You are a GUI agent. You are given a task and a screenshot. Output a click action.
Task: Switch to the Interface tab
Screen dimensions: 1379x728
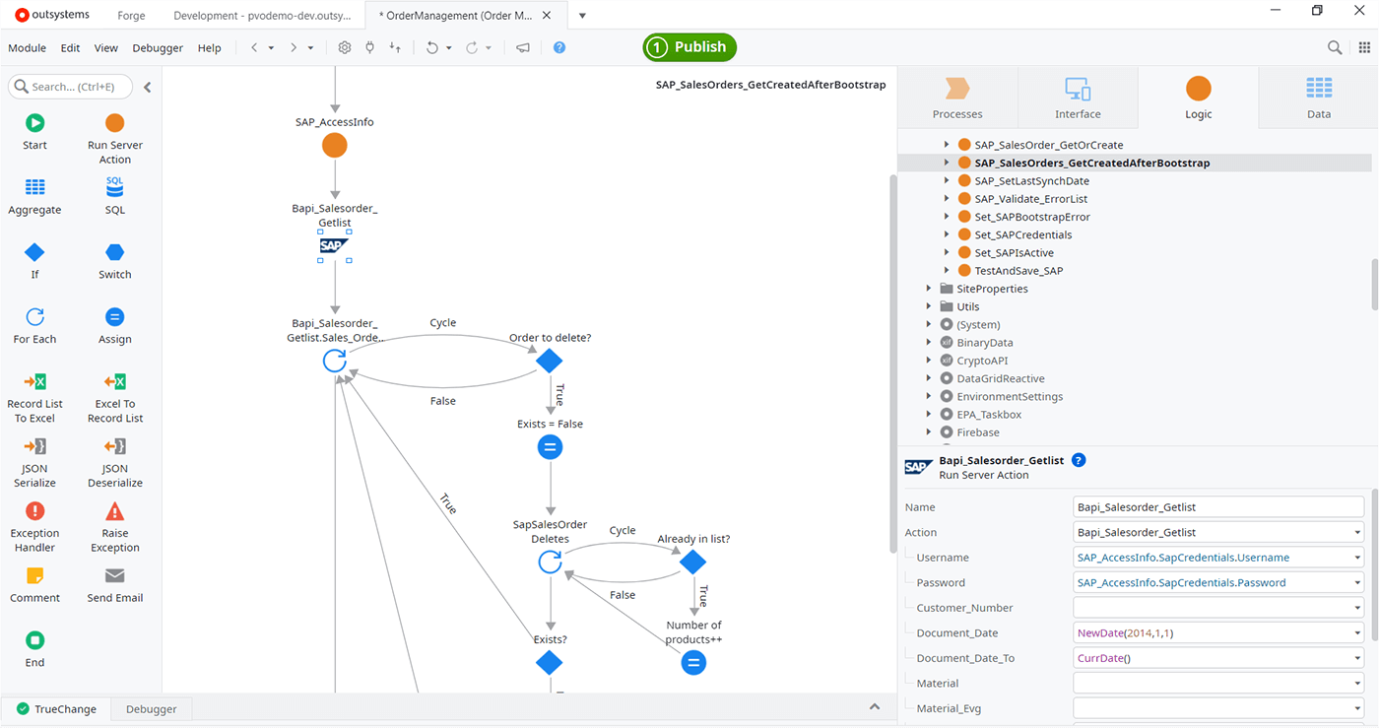tap(1078, 97)
